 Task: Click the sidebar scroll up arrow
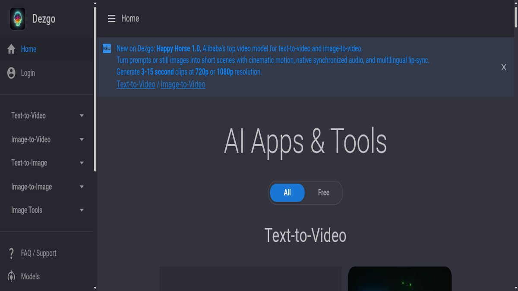[x=95, y=3]
